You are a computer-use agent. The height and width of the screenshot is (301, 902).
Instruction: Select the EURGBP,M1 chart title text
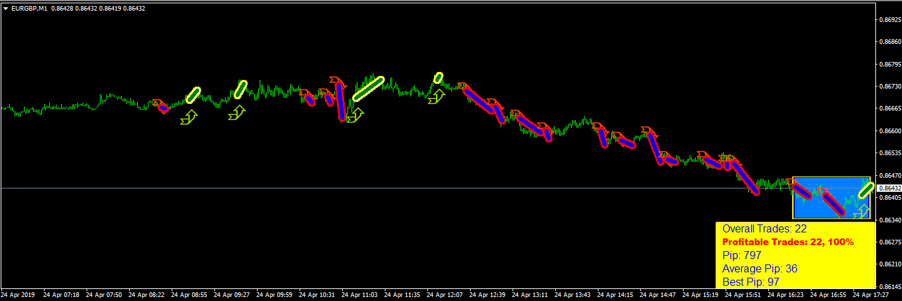29,8
